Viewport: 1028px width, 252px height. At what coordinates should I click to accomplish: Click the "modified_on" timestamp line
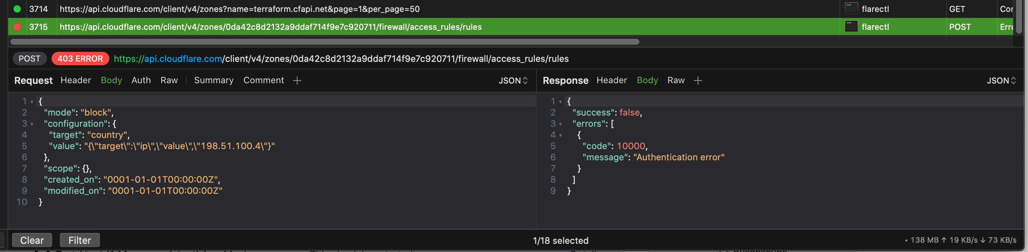(x=133, y=190)
